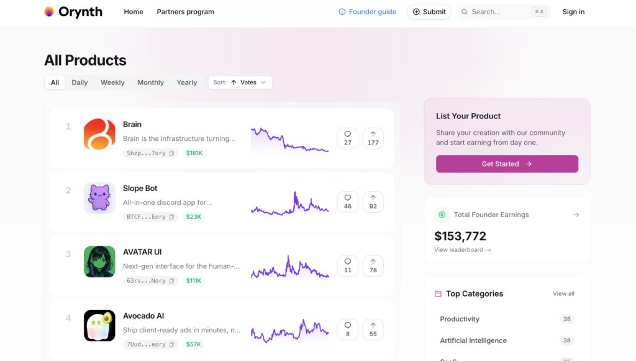Go to the Home nav item
636x361 pixels.
(x=134, y=12)
